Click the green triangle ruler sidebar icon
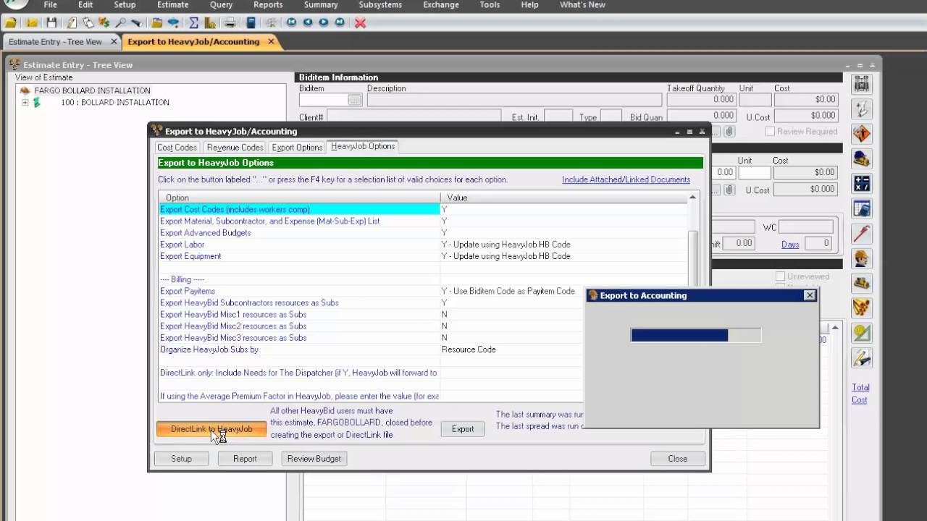 click(861, 332)
